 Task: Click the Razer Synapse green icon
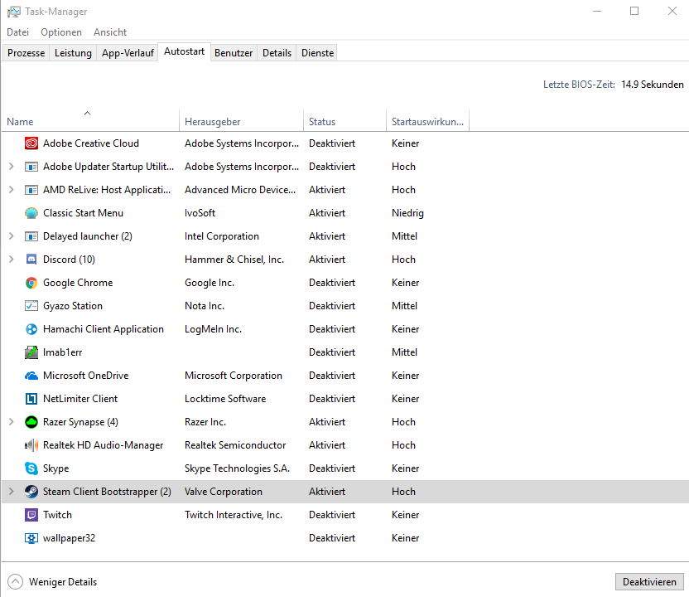pyautogui.click(x=31, y=422)
